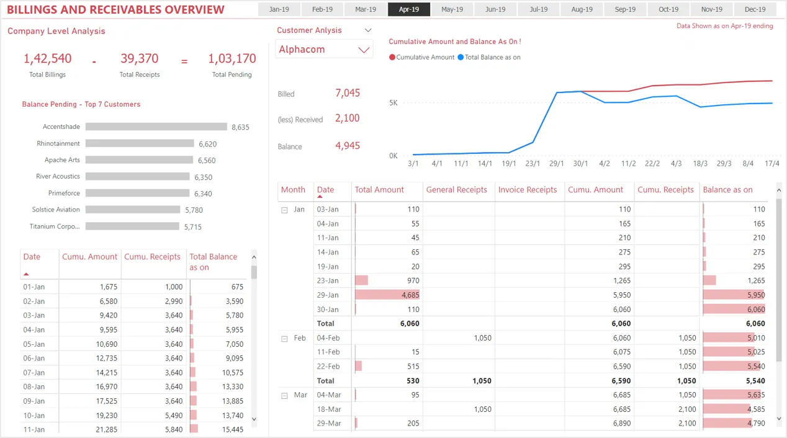Collapse the Feb month group
787x438 pixels.
coord(285,339)
